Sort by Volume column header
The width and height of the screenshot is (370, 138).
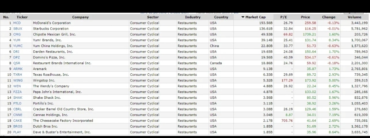tap(354, 17)
